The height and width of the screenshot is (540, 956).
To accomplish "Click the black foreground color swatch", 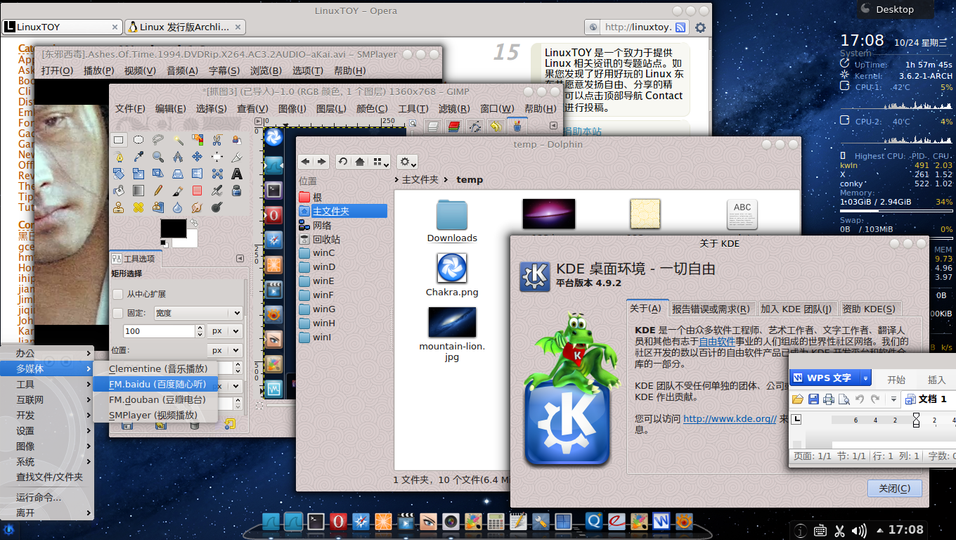I will (172, 227).
